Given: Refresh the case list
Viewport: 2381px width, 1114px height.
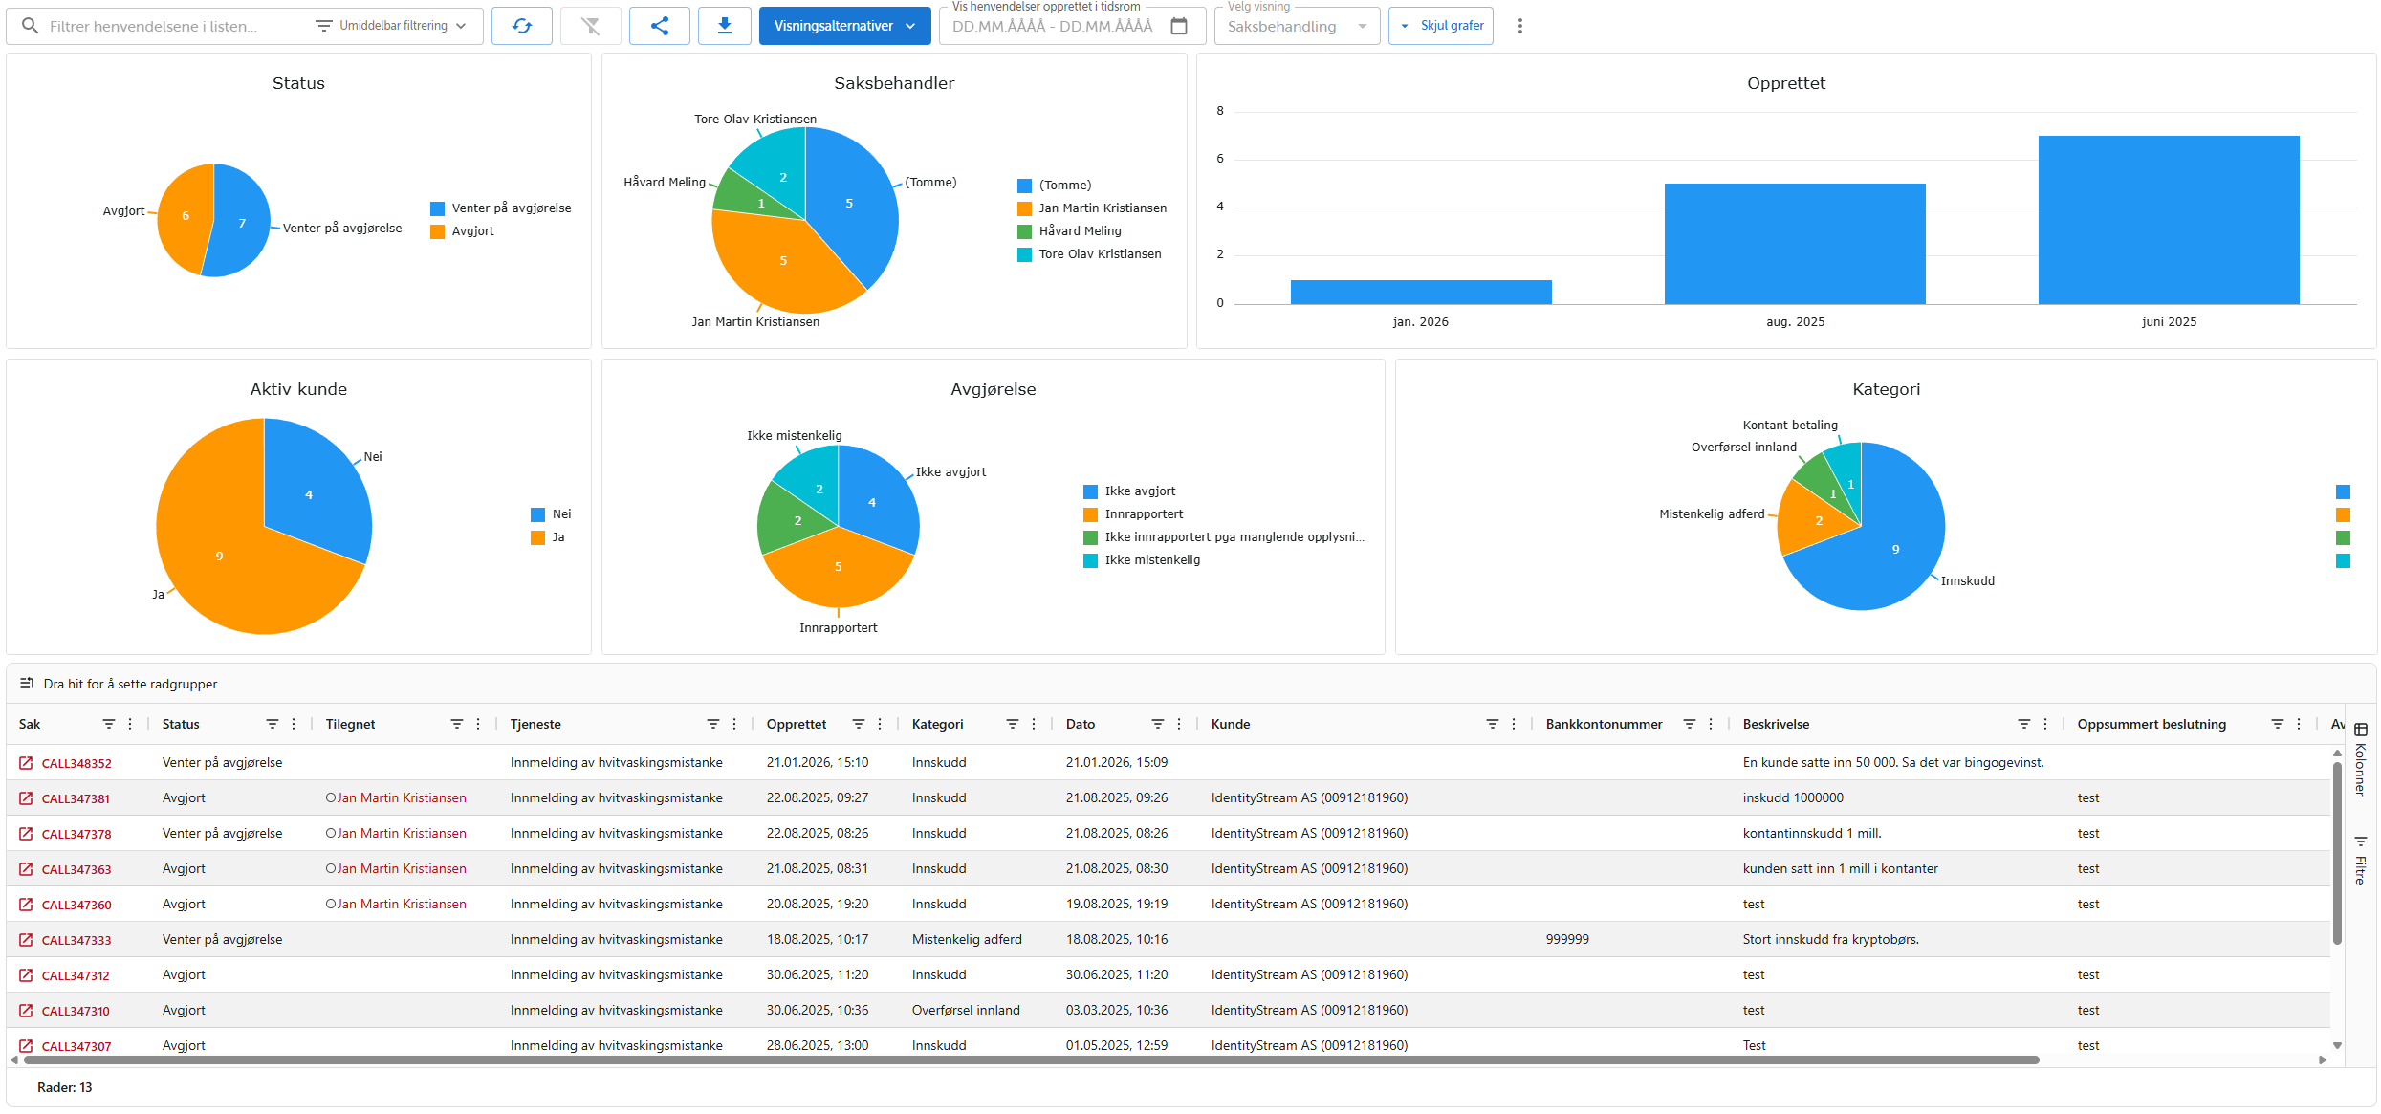Looking at the screenshot, I should pyautogui.click(x=522, y=26).
